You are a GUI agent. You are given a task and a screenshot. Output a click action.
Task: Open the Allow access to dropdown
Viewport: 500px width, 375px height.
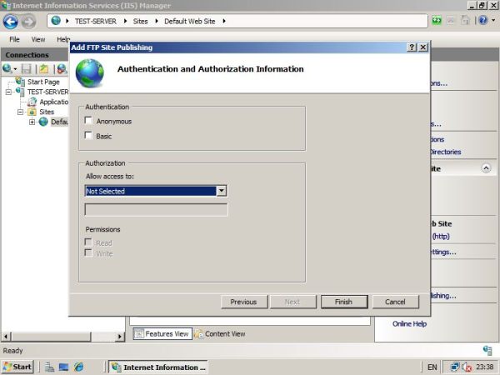click(x=221, y=191)
